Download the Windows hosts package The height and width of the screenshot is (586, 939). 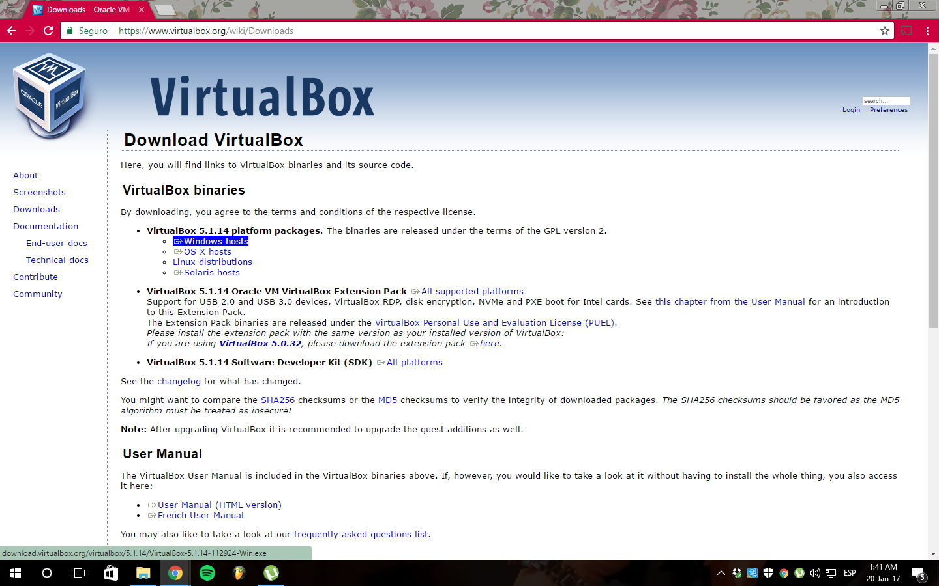(211, 241)
